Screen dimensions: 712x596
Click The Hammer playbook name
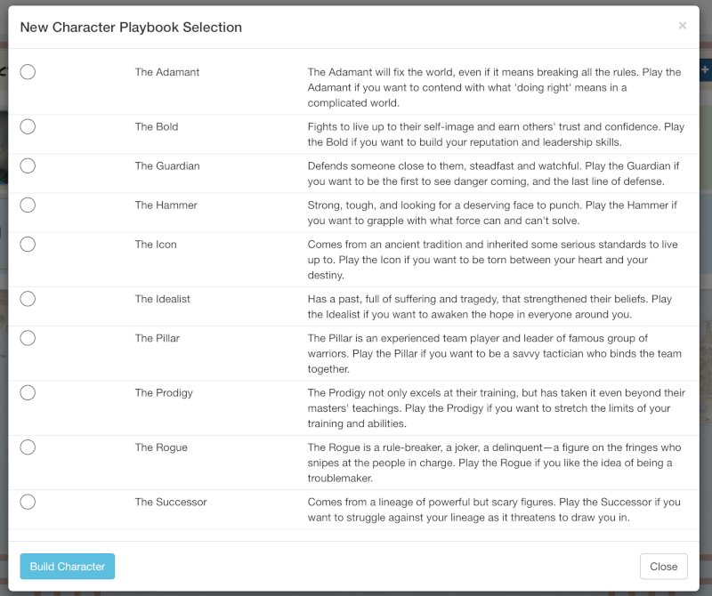[166, 205]
